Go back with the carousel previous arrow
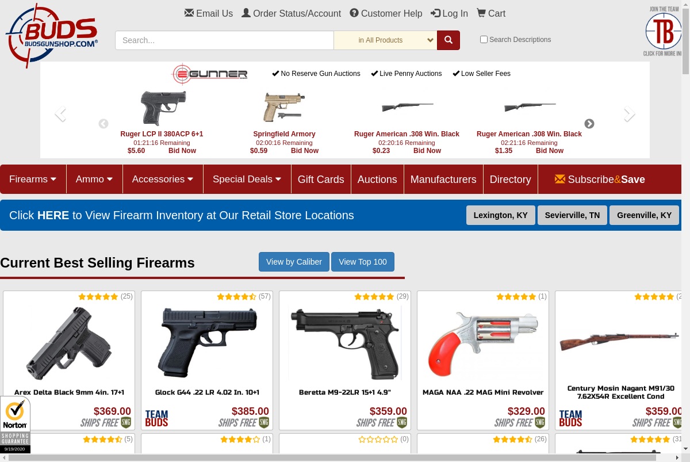The height and width of the screenshot is (462, 690). click(103, 124)
